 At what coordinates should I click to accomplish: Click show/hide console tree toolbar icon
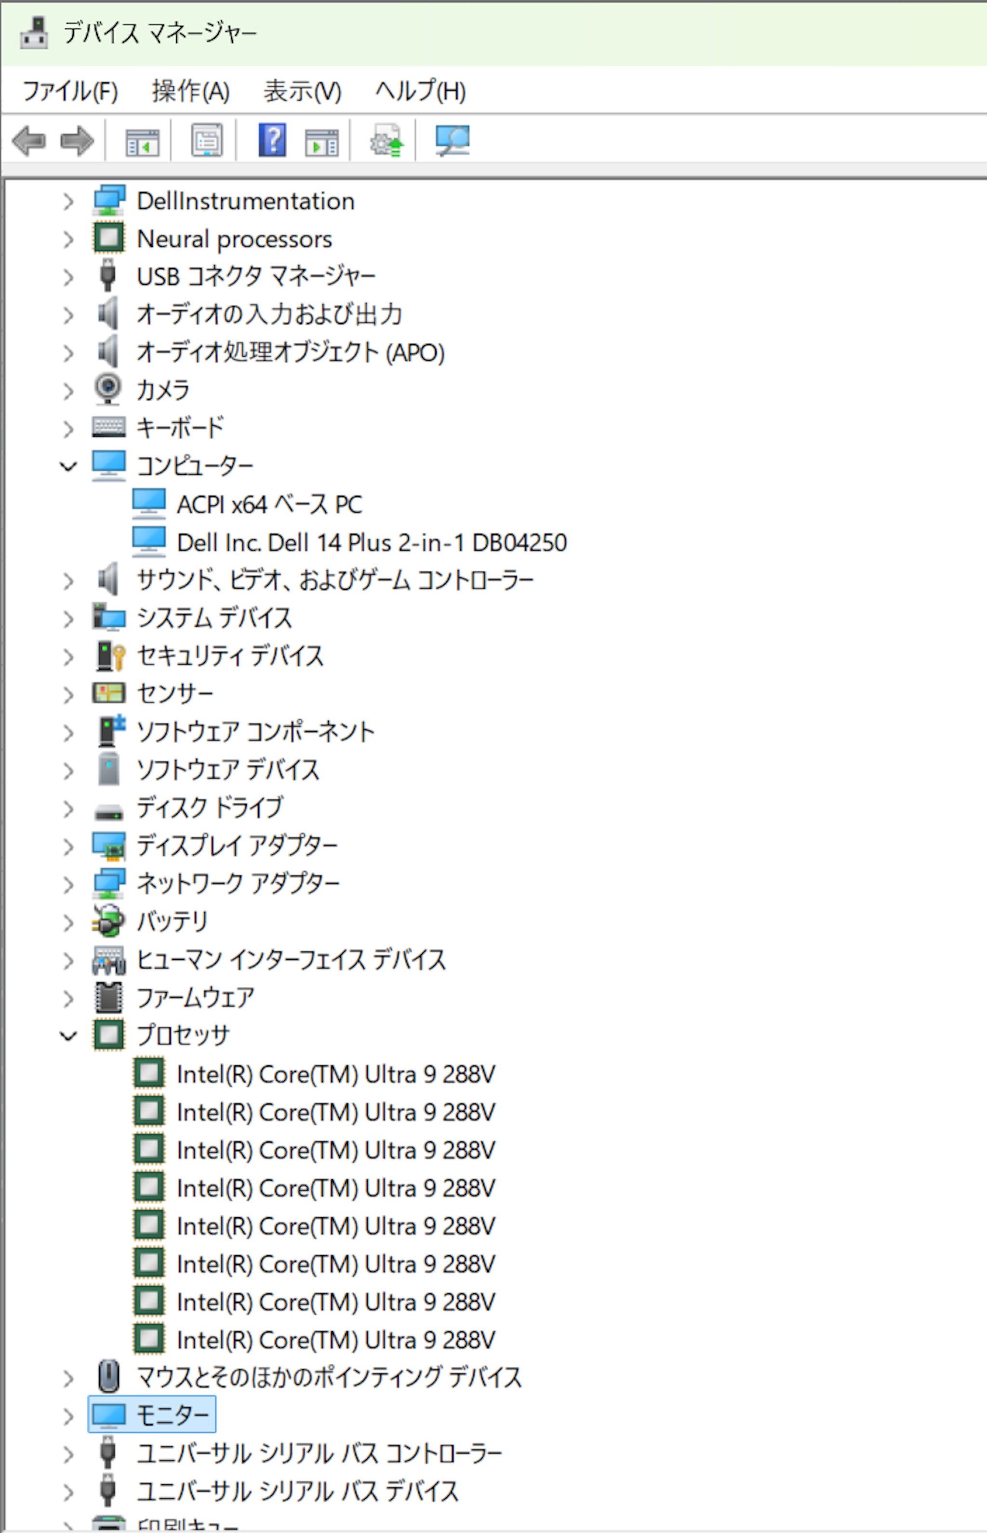click(x=142, y=140)
